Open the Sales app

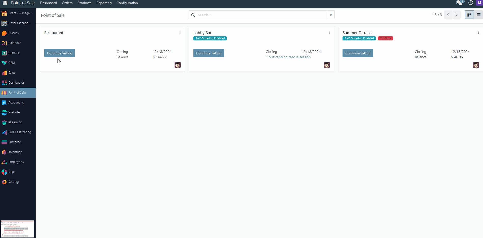pos(18,73)
